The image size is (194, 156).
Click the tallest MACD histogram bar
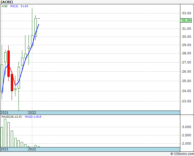click(5, 133)
